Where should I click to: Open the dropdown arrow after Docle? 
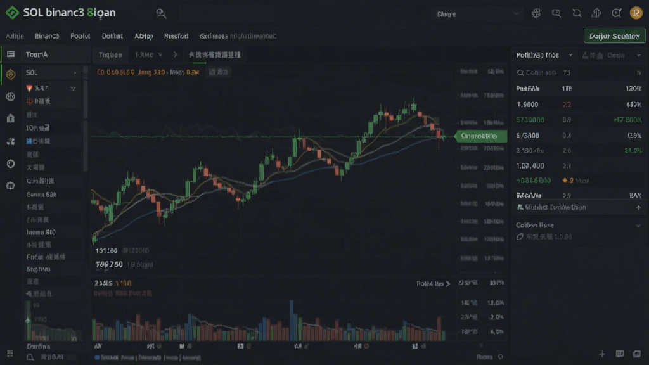point(639,55)
